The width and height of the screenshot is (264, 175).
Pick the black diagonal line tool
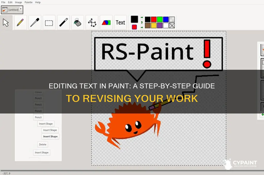[x=63, y=23]
